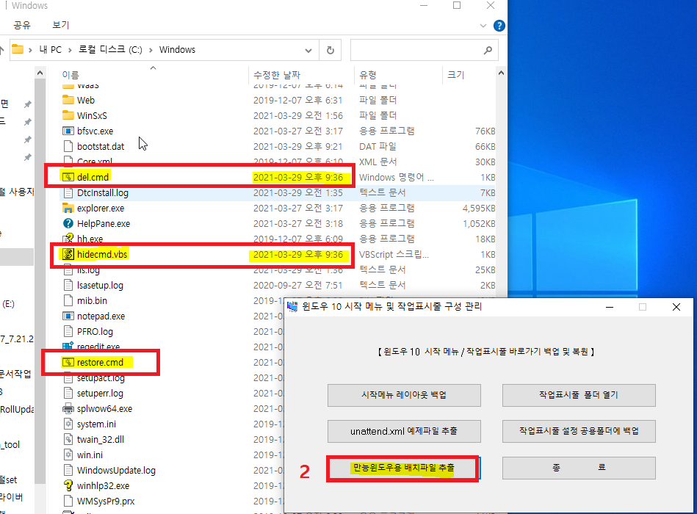Click the 만능윈도우용 배치파일 추출 button
This screenshot has width=697, height=514.
(x=402, y=468)
